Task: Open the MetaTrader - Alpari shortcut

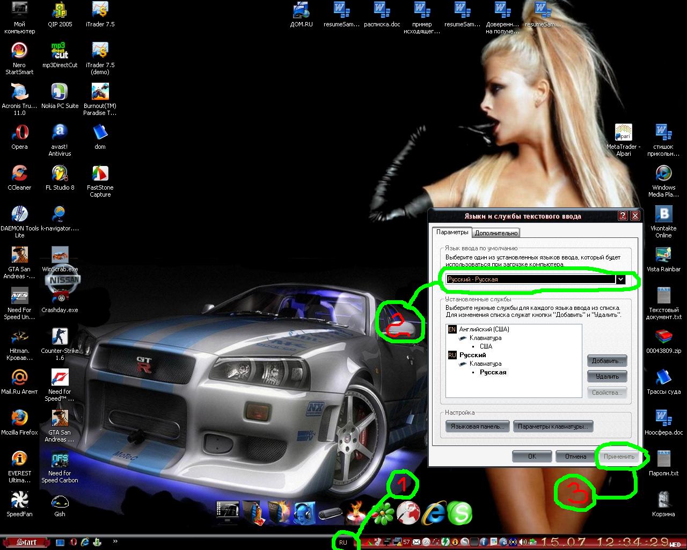Action: pos(623,133)
